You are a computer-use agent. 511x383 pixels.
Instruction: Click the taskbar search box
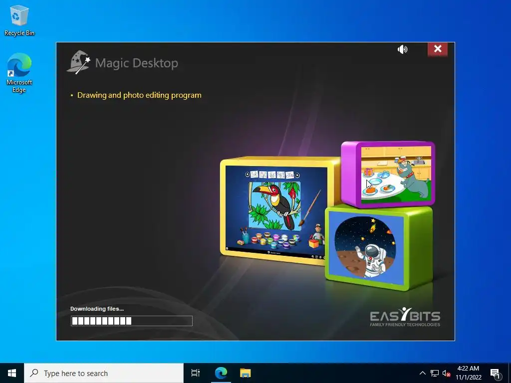point(104,373)
